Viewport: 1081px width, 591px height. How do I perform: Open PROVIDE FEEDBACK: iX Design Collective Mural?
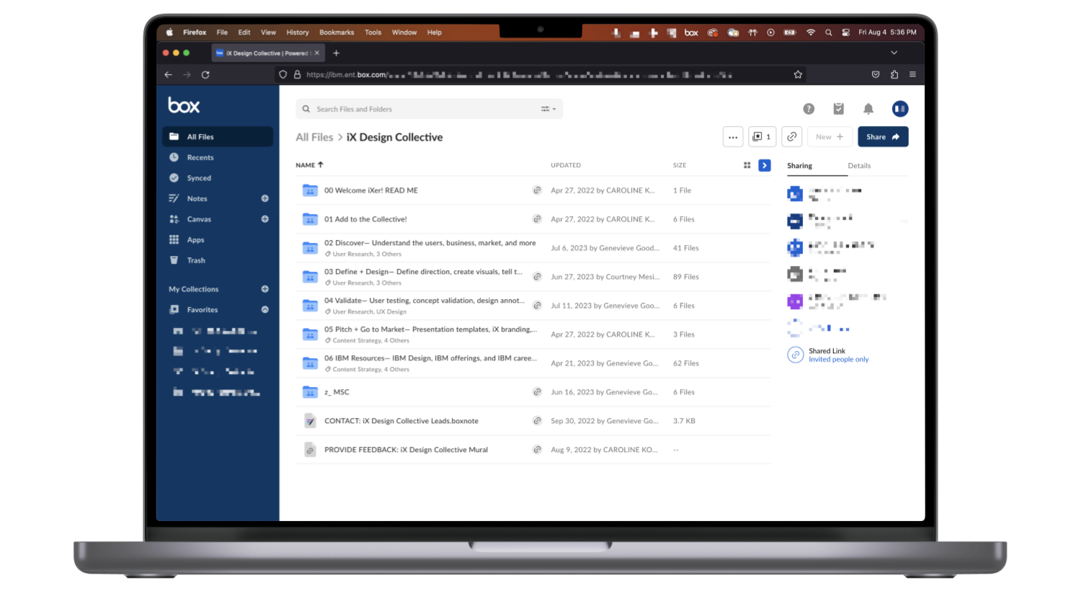pyautogui.click(x=406, y=450)
